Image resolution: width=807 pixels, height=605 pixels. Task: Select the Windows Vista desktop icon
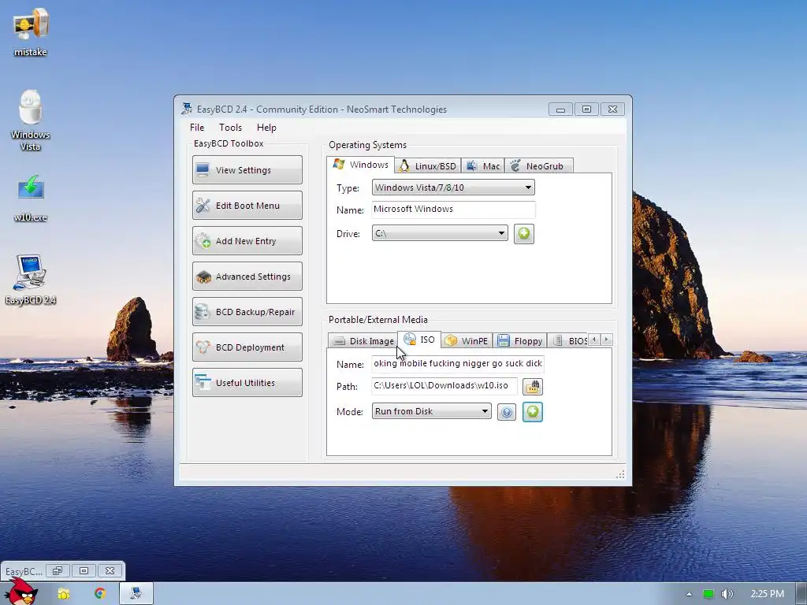point(31,121)
